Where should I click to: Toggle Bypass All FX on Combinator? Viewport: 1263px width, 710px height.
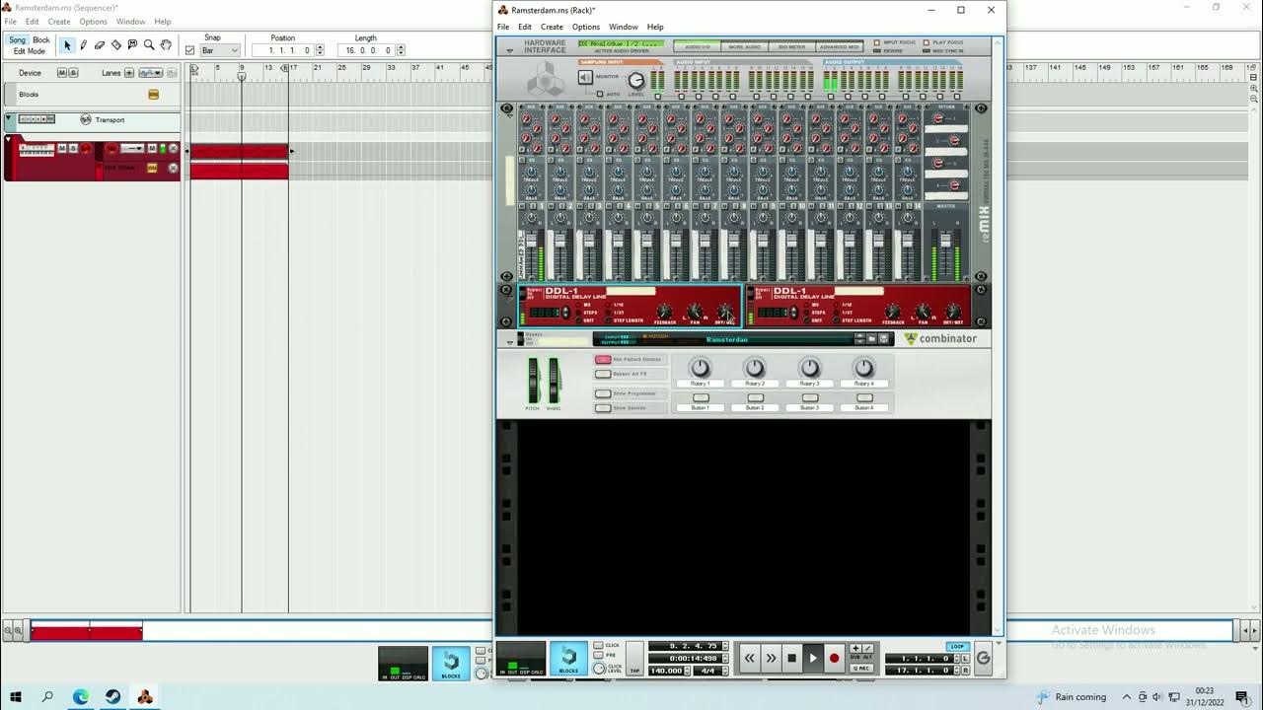point(603,374)
